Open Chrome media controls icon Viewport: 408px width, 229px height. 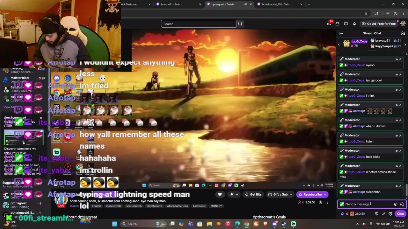tap(388, 13)
